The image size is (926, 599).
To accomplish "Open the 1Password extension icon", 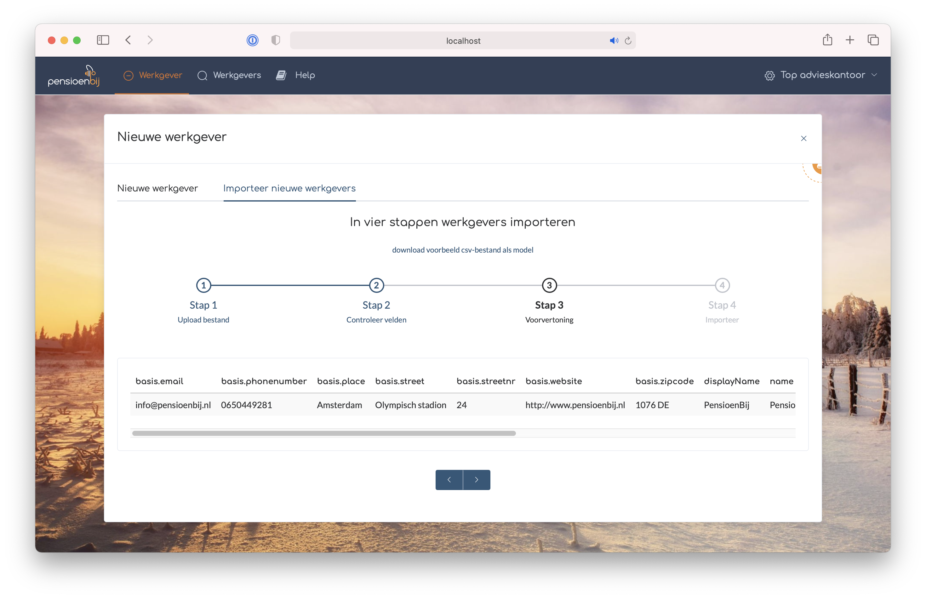I will tap(252, 40).
